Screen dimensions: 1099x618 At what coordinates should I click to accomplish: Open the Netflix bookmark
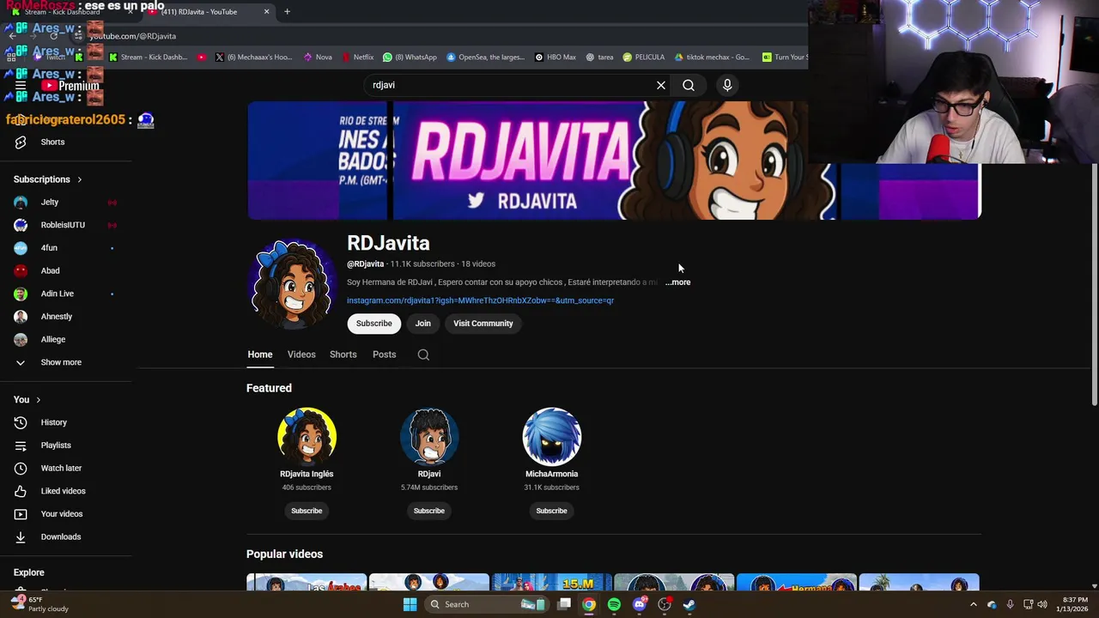[358, 58]
